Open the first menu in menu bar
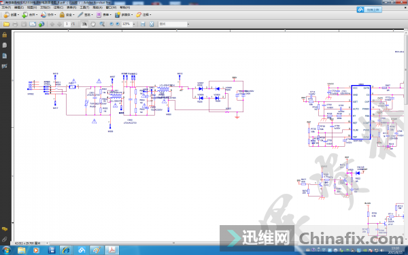 point(6,7)
